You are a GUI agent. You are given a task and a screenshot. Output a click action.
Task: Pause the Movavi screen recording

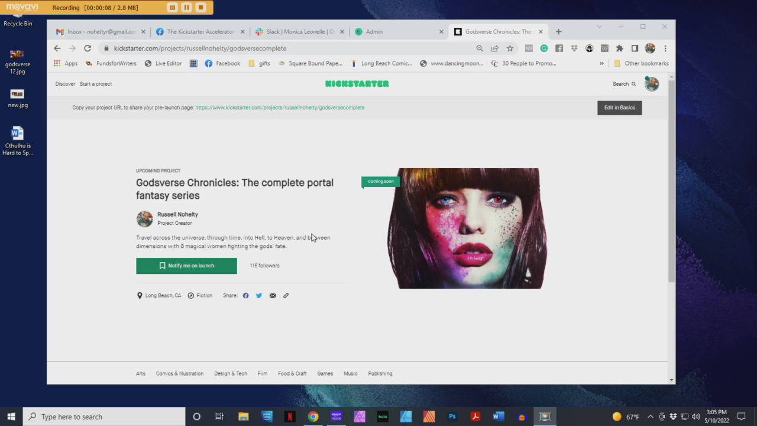185,8
